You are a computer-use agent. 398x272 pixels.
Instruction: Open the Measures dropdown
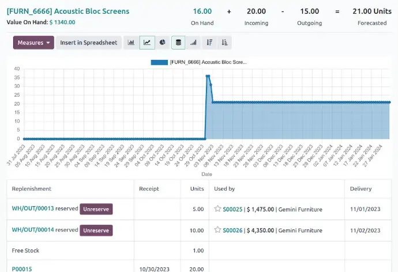click(x=33, y=43)
